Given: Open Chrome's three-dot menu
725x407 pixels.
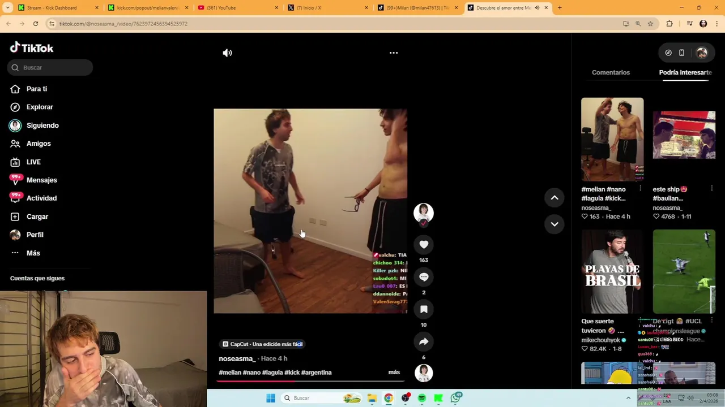Looking at the screenshot, I should tap(716, 24).
